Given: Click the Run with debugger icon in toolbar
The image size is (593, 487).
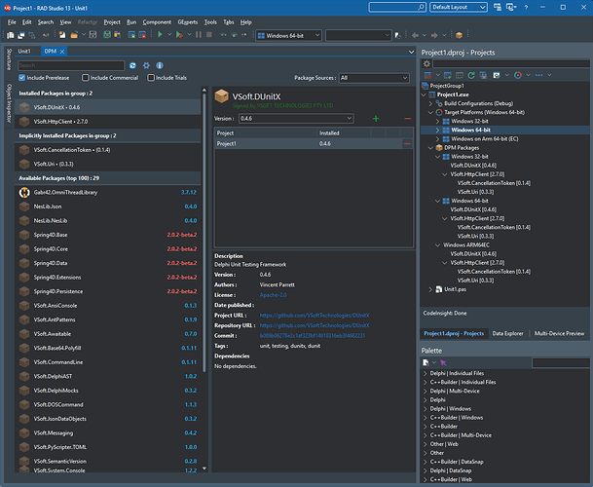Looking at the screenshot, I should click(179, 35).
